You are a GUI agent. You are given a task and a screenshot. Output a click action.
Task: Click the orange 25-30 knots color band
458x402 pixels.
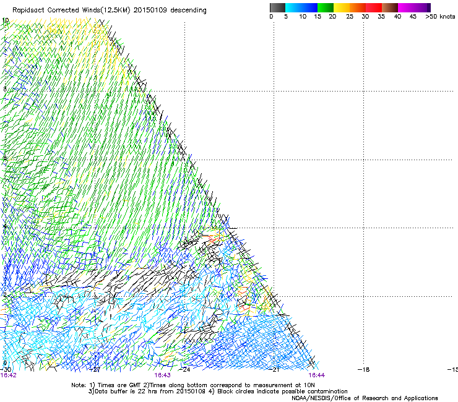[358, 7]
